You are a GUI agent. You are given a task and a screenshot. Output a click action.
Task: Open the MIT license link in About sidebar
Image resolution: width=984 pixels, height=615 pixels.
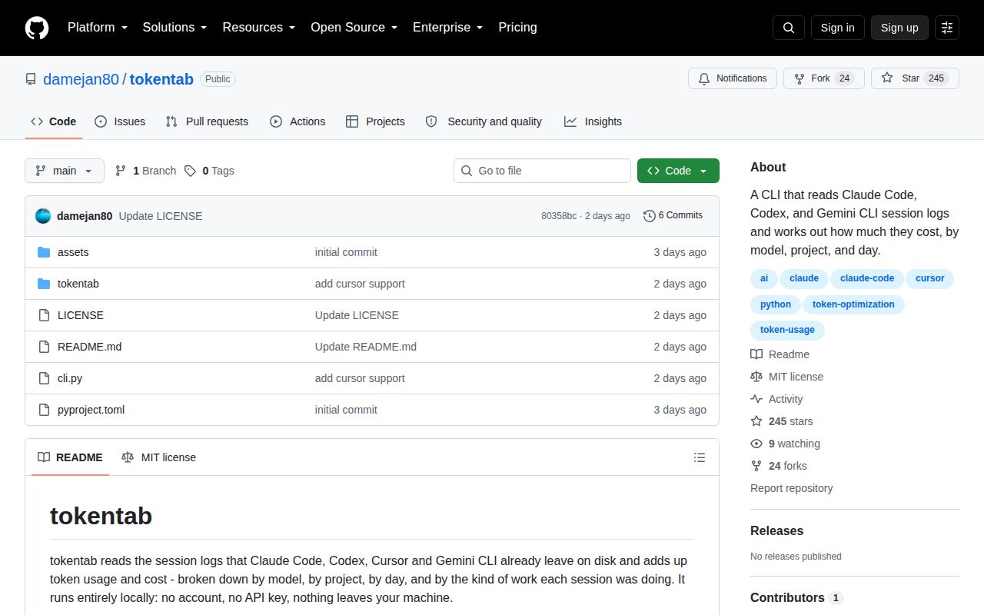787,377
